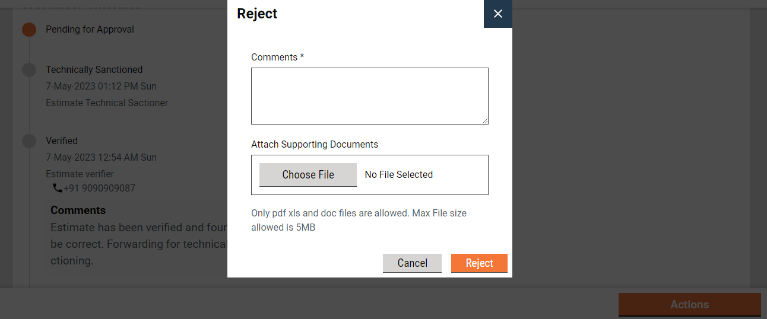Click the resize handle of Comments box
This screenshot has height=319, width=767.
pyautogui.click(x=484, y=120)
